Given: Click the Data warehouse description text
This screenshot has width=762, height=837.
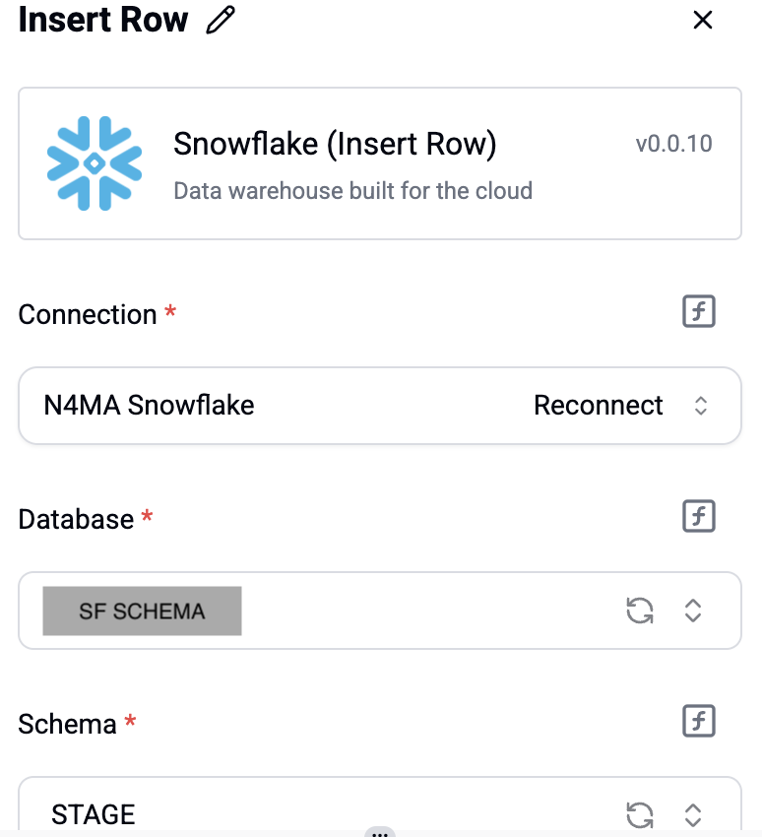Looking at the screenshot, I should (352, 190).
